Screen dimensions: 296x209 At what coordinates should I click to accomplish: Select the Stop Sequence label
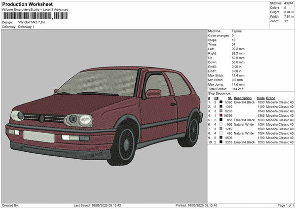click(x=220, y=93)
